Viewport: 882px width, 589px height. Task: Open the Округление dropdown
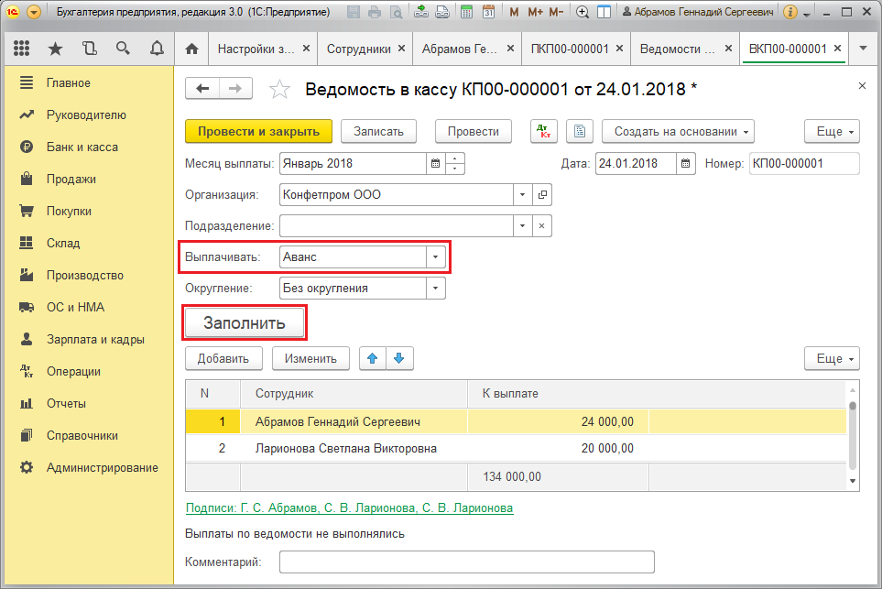click(435, 288)
